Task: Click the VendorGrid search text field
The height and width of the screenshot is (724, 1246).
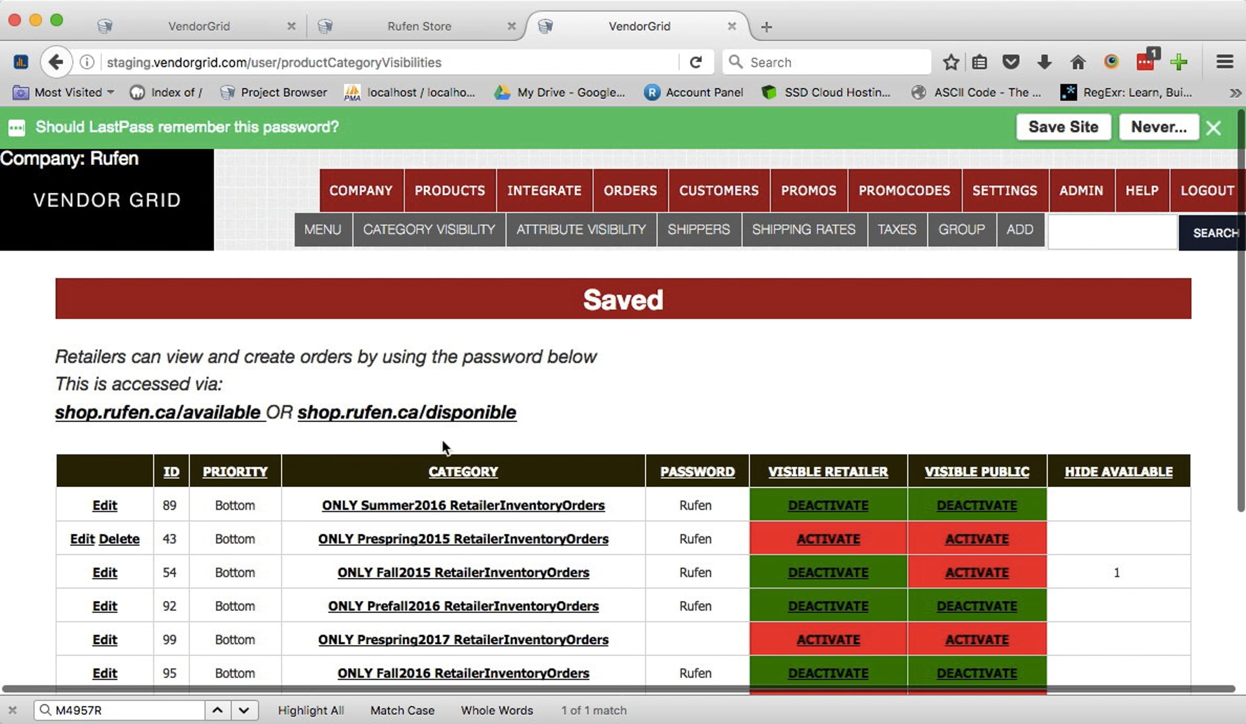Action: 1112,232
